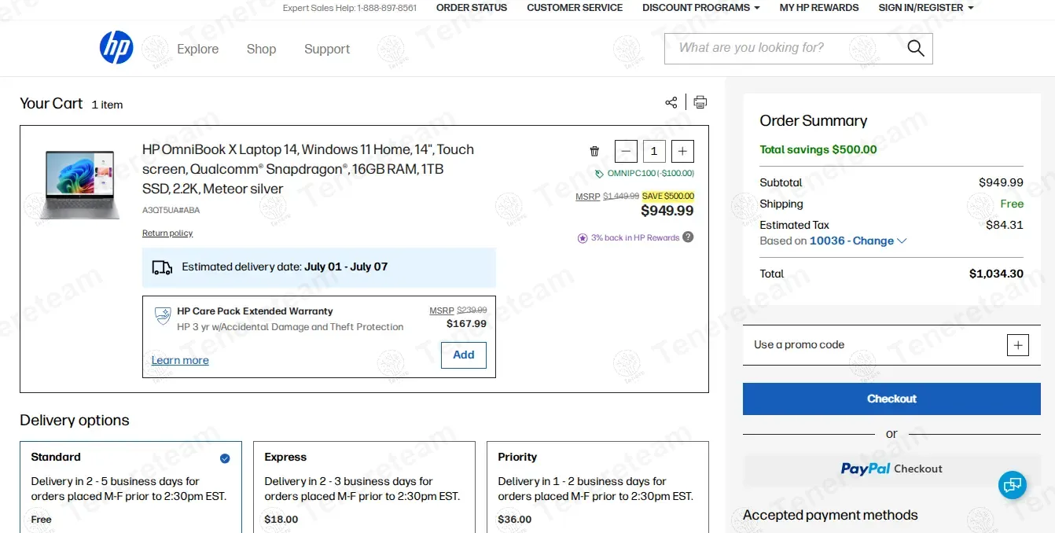Click the search magnifier icon
The height and width of the screenshot is (533, 1055).
coord(915,49)
